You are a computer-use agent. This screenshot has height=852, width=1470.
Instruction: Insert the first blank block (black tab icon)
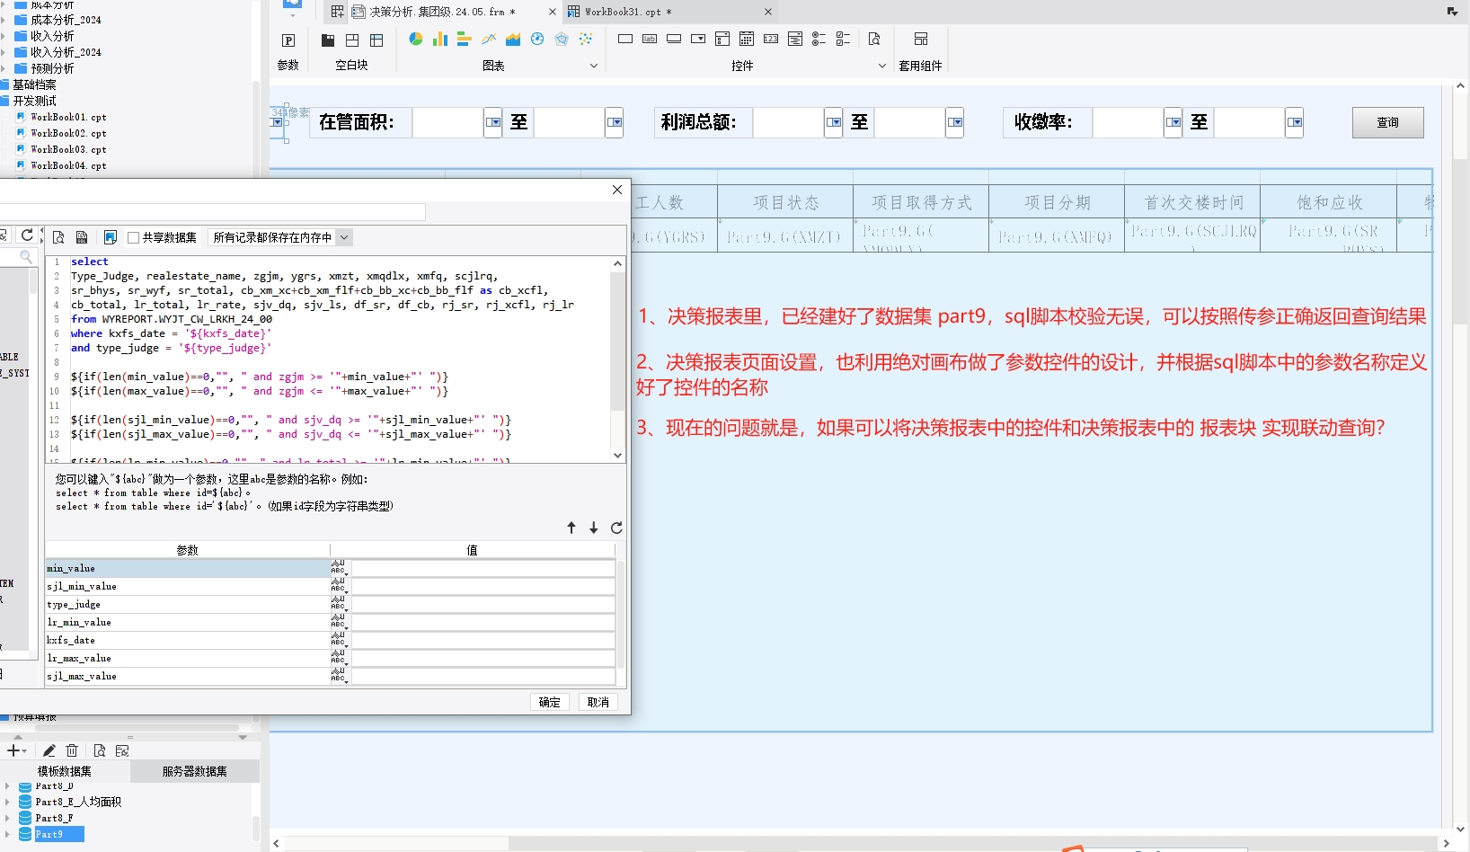click(328, 40)
